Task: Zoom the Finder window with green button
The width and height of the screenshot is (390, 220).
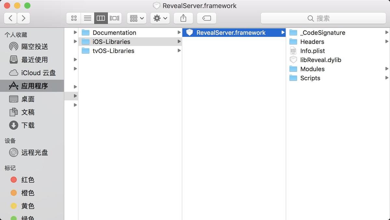Action: pyautogui.click(x=27, y=6)
